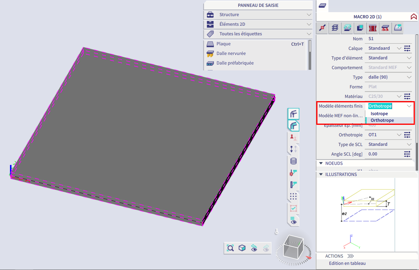The height and width of the screenshot is (270, 419).
Task: Toggle the rendered surfaces display icon
Action: [x=293, y=126]
